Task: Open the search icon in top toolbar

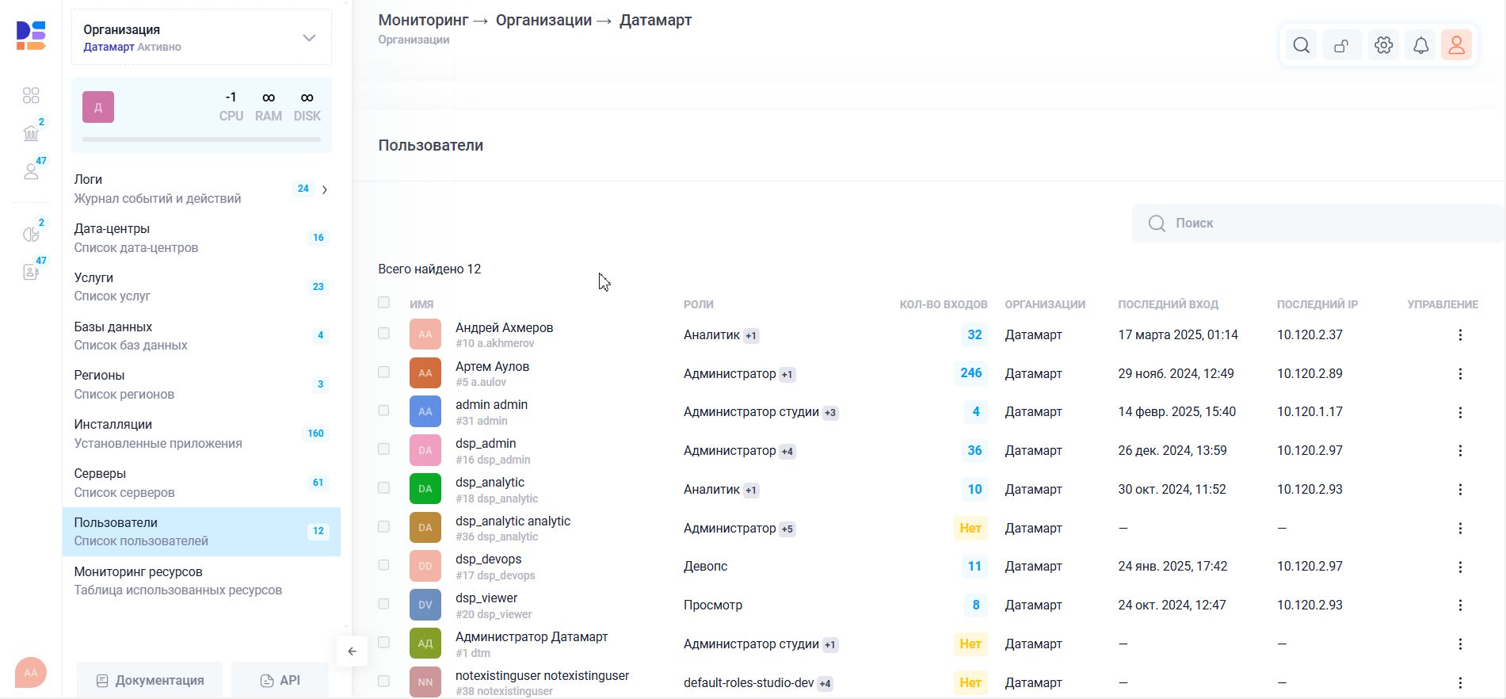Action: pos(1301,45)
